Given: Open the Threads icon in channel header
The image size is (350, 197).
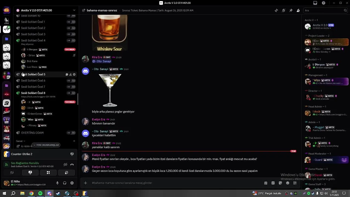Looking at the screenshot, I should 276,10.
